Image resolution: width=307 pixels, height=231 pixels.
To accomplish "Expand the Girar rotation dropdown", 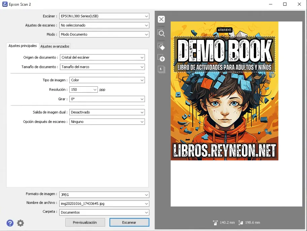I will 107,99.
